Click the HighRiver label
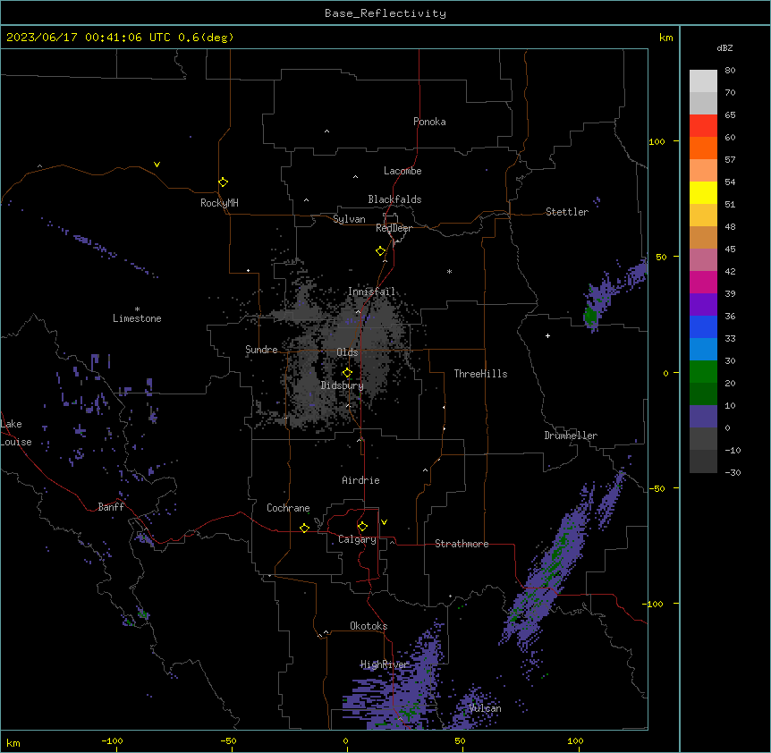The height and width of the screenshot is (753, 771). 385,664
